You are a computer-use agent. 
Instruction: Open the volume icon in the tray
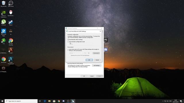[x=168, y=101]
